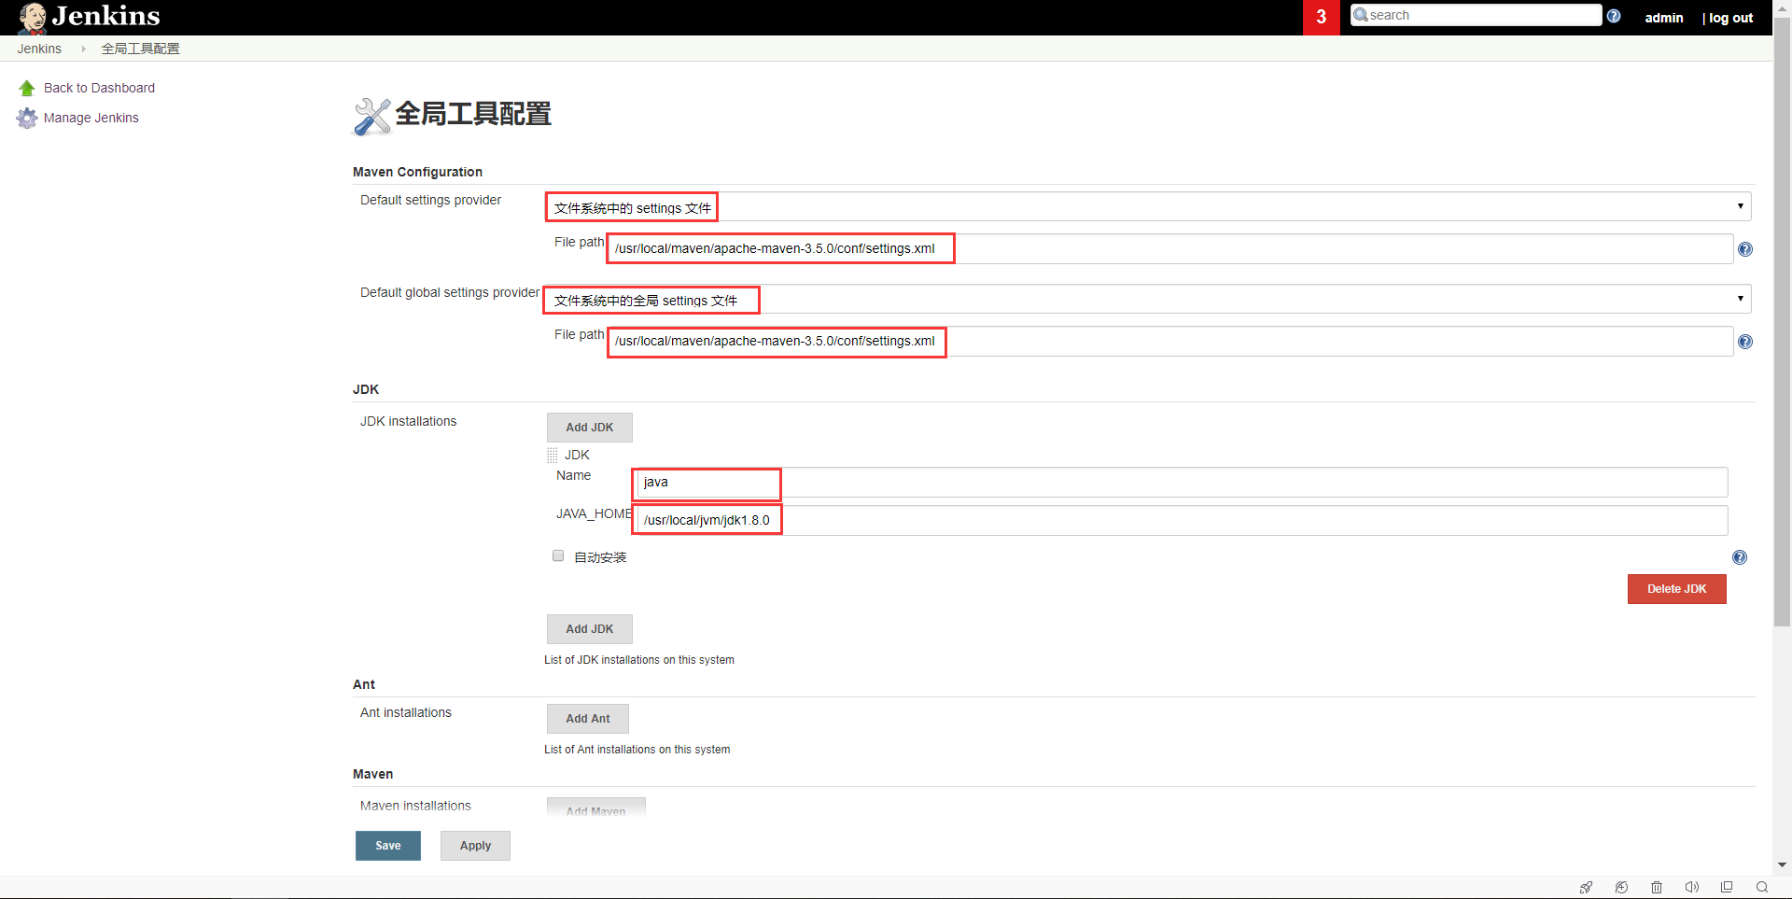This screenshot has width=1792, height=899.
Task: Click the magnifier zoom icon in the status bar
Action: [1762, 887]
